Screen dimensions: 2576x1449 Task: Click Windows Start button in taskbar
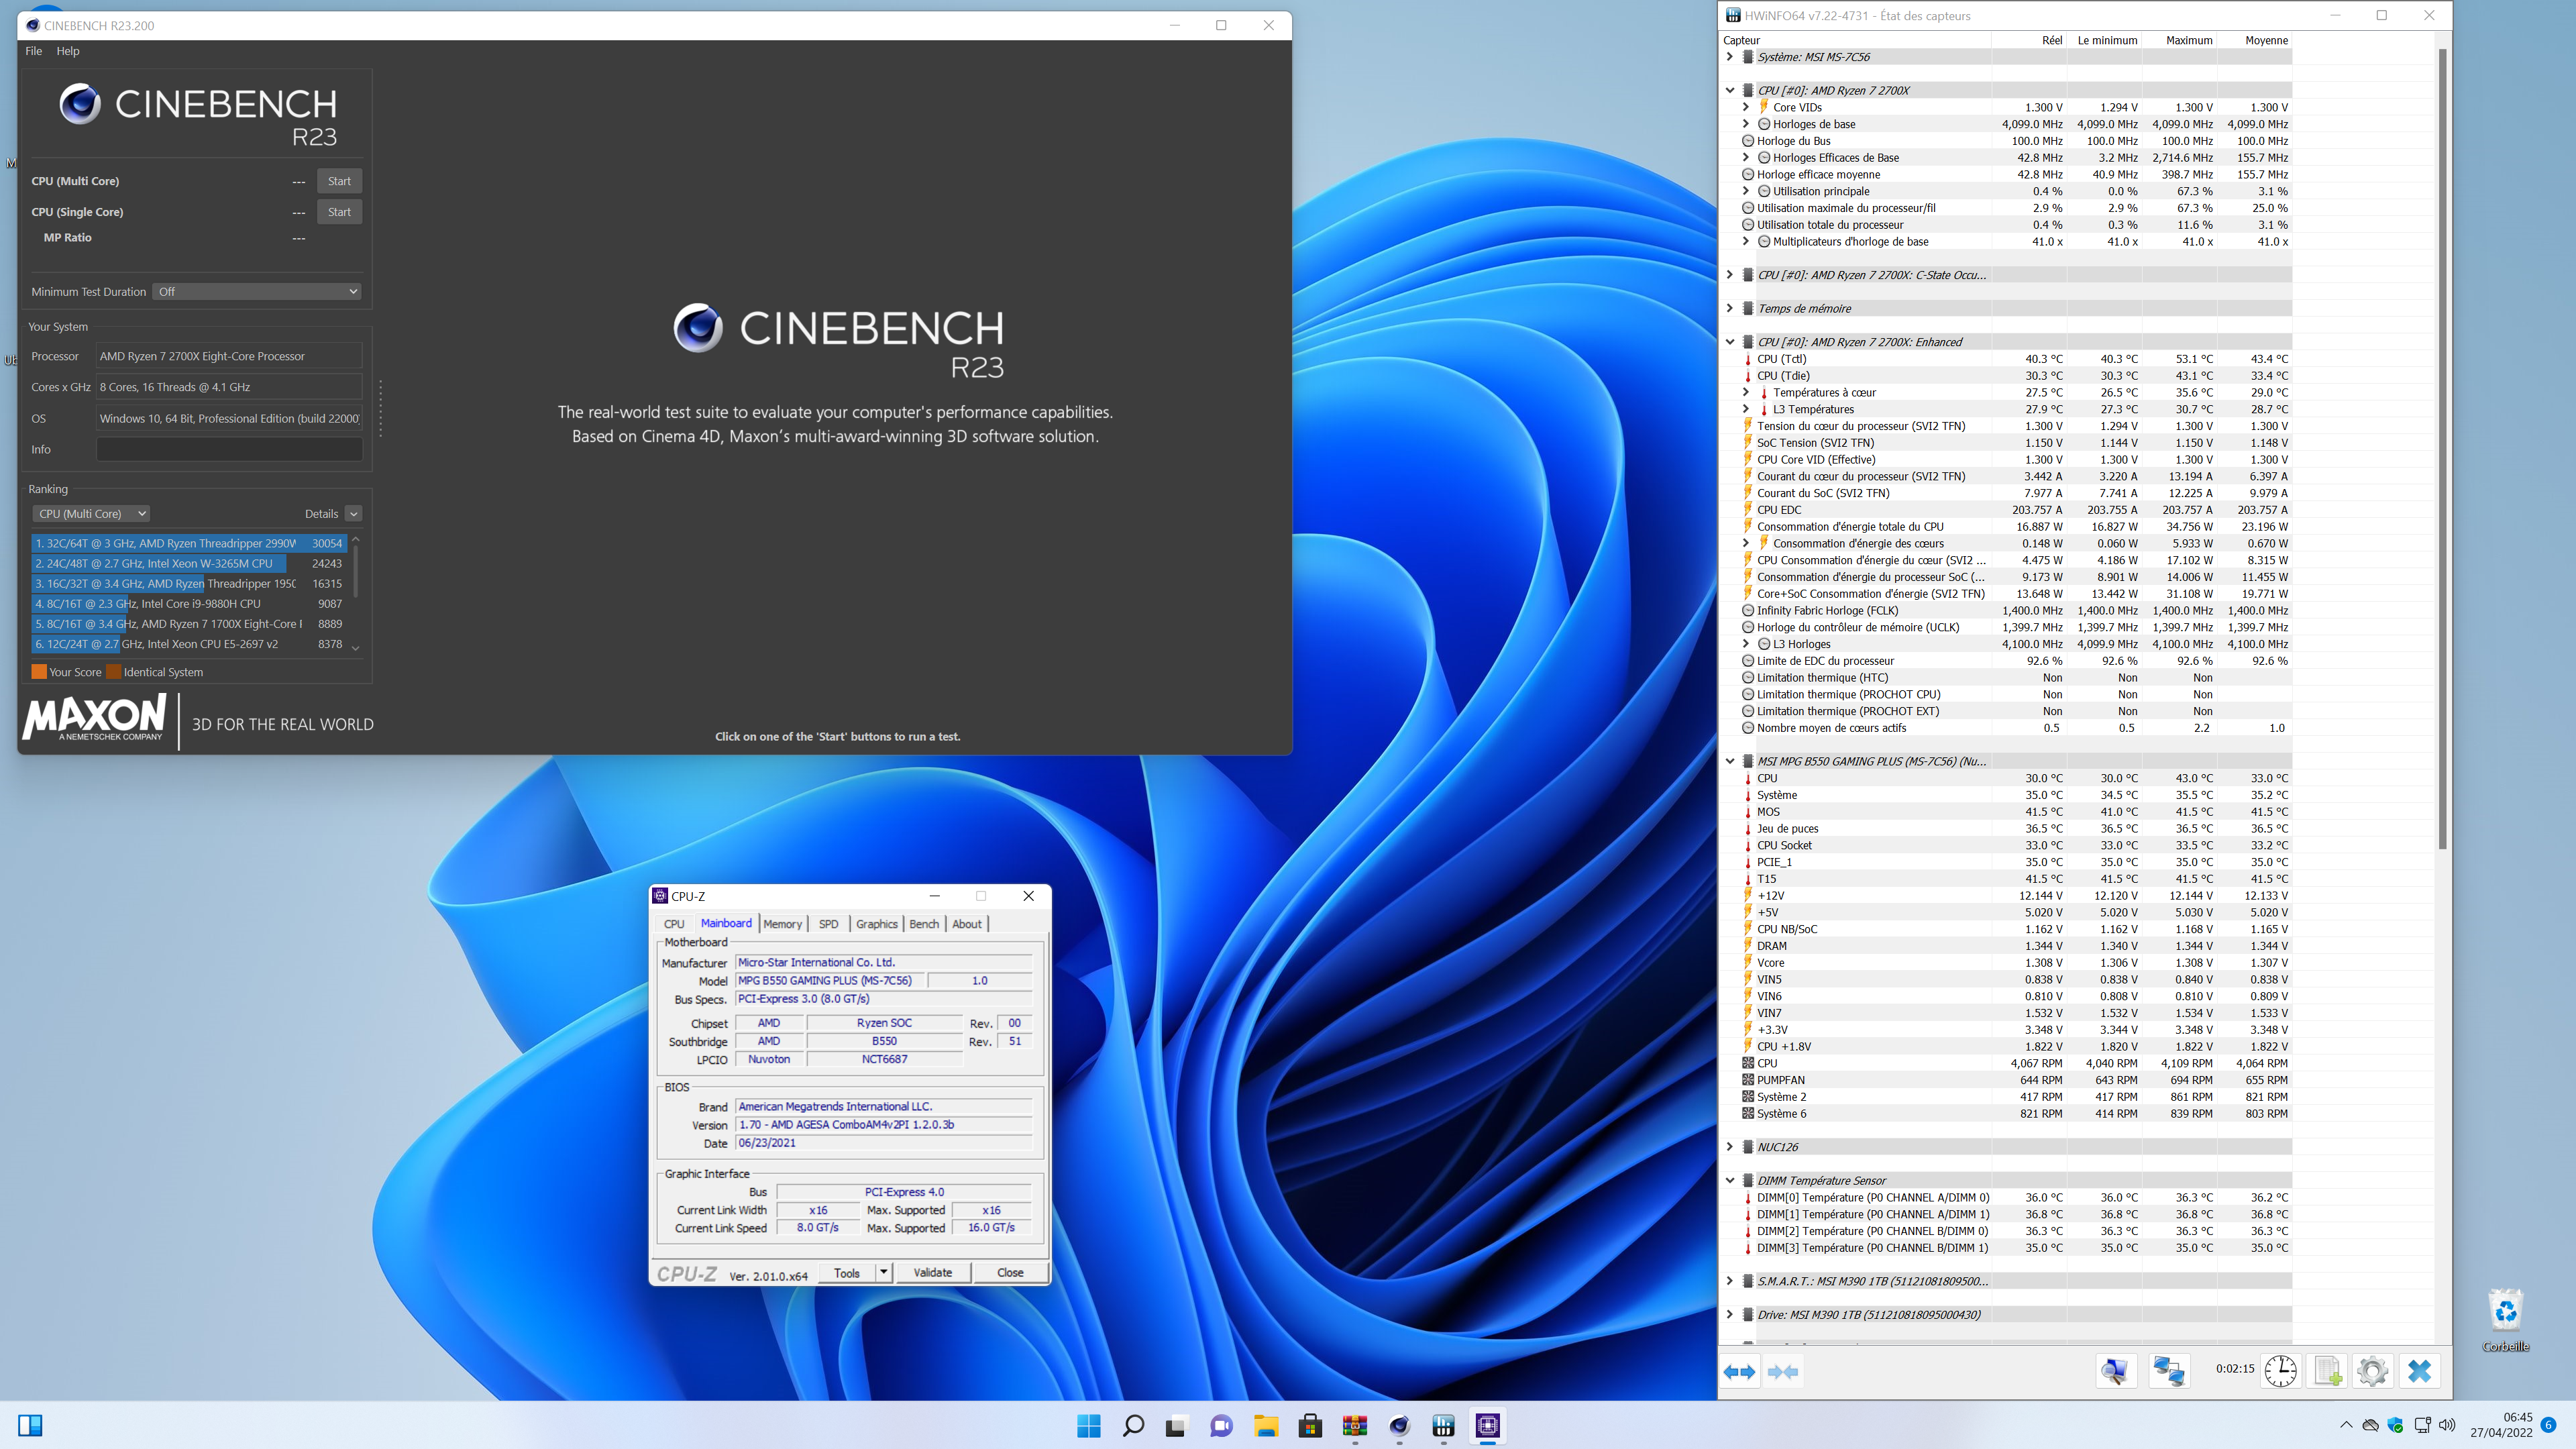point(1088,1426)
